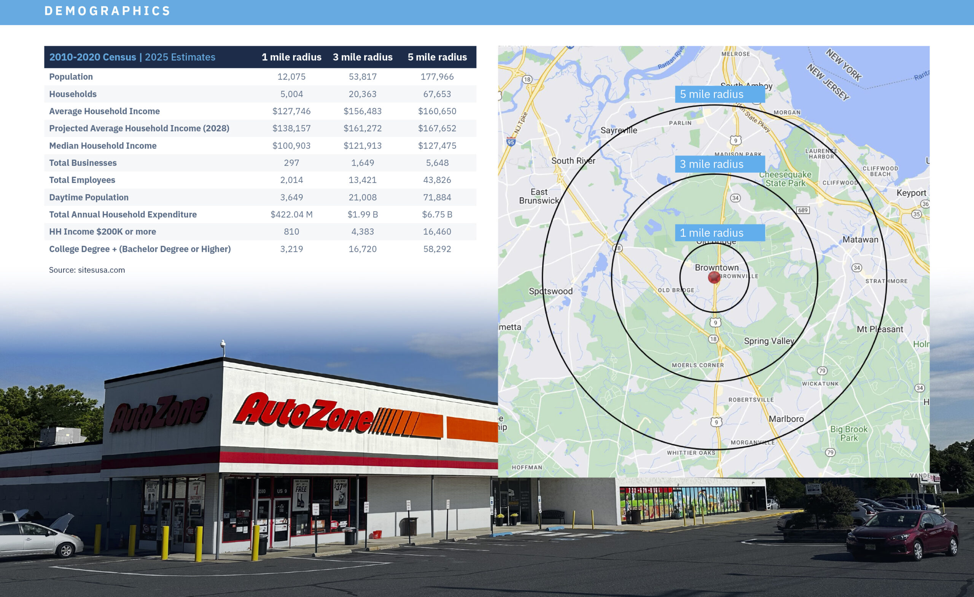Click the "5 mile radius" table column header

[437, 57]
